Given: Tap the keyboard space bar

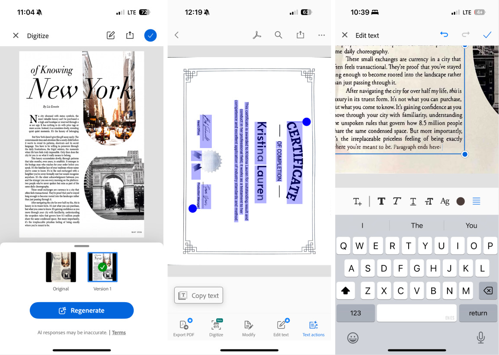Looking at the screenshot, I should point(416,313).
